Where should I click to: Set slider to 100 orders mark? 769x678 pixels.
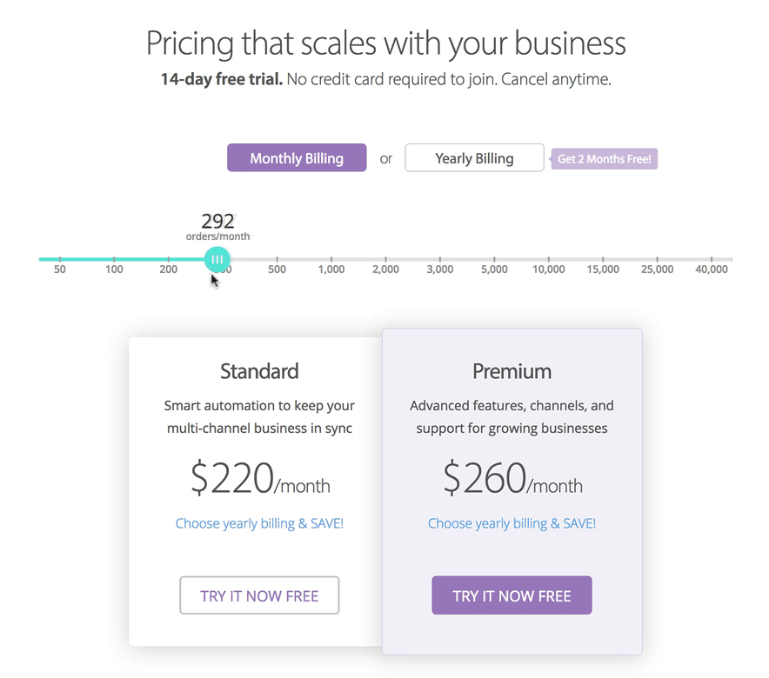tap(114, 259)
